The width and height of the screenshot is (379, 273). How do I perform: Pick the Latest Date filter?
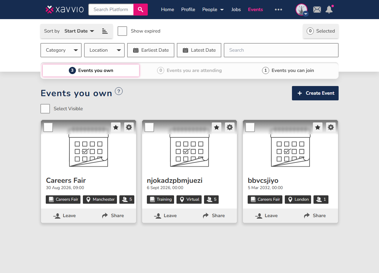tap(199, 50)
